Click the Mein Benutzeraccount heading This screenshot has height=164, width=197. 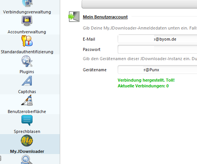pyautogui.click(x=105, y=17)
